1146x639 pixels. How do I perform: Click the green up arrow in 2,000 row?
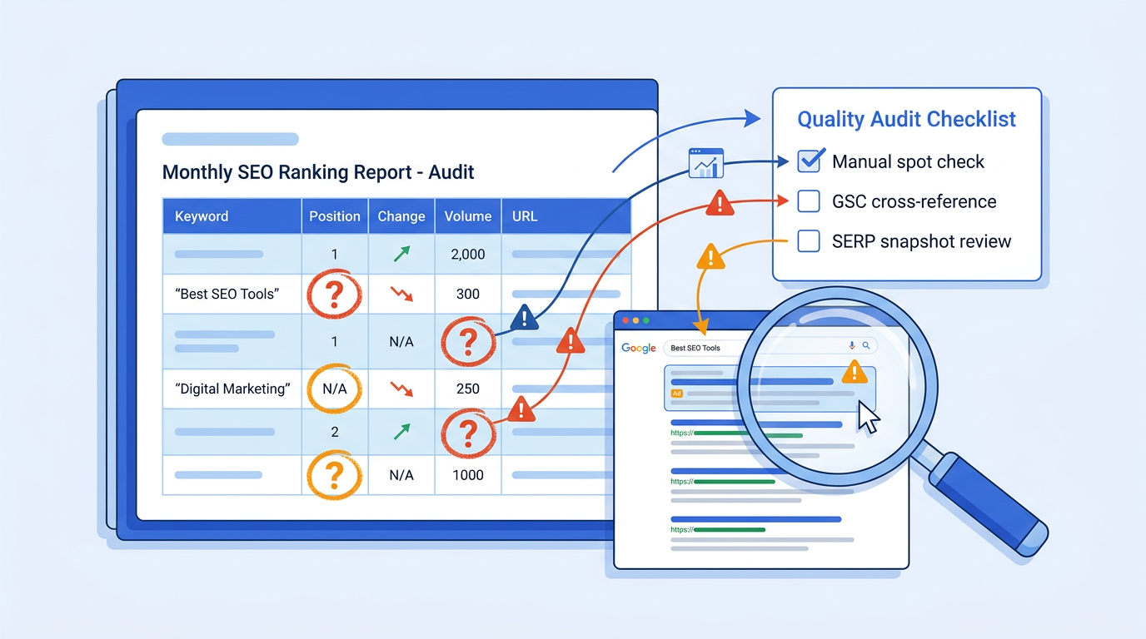pyautogui.click(x=401, y=254)
